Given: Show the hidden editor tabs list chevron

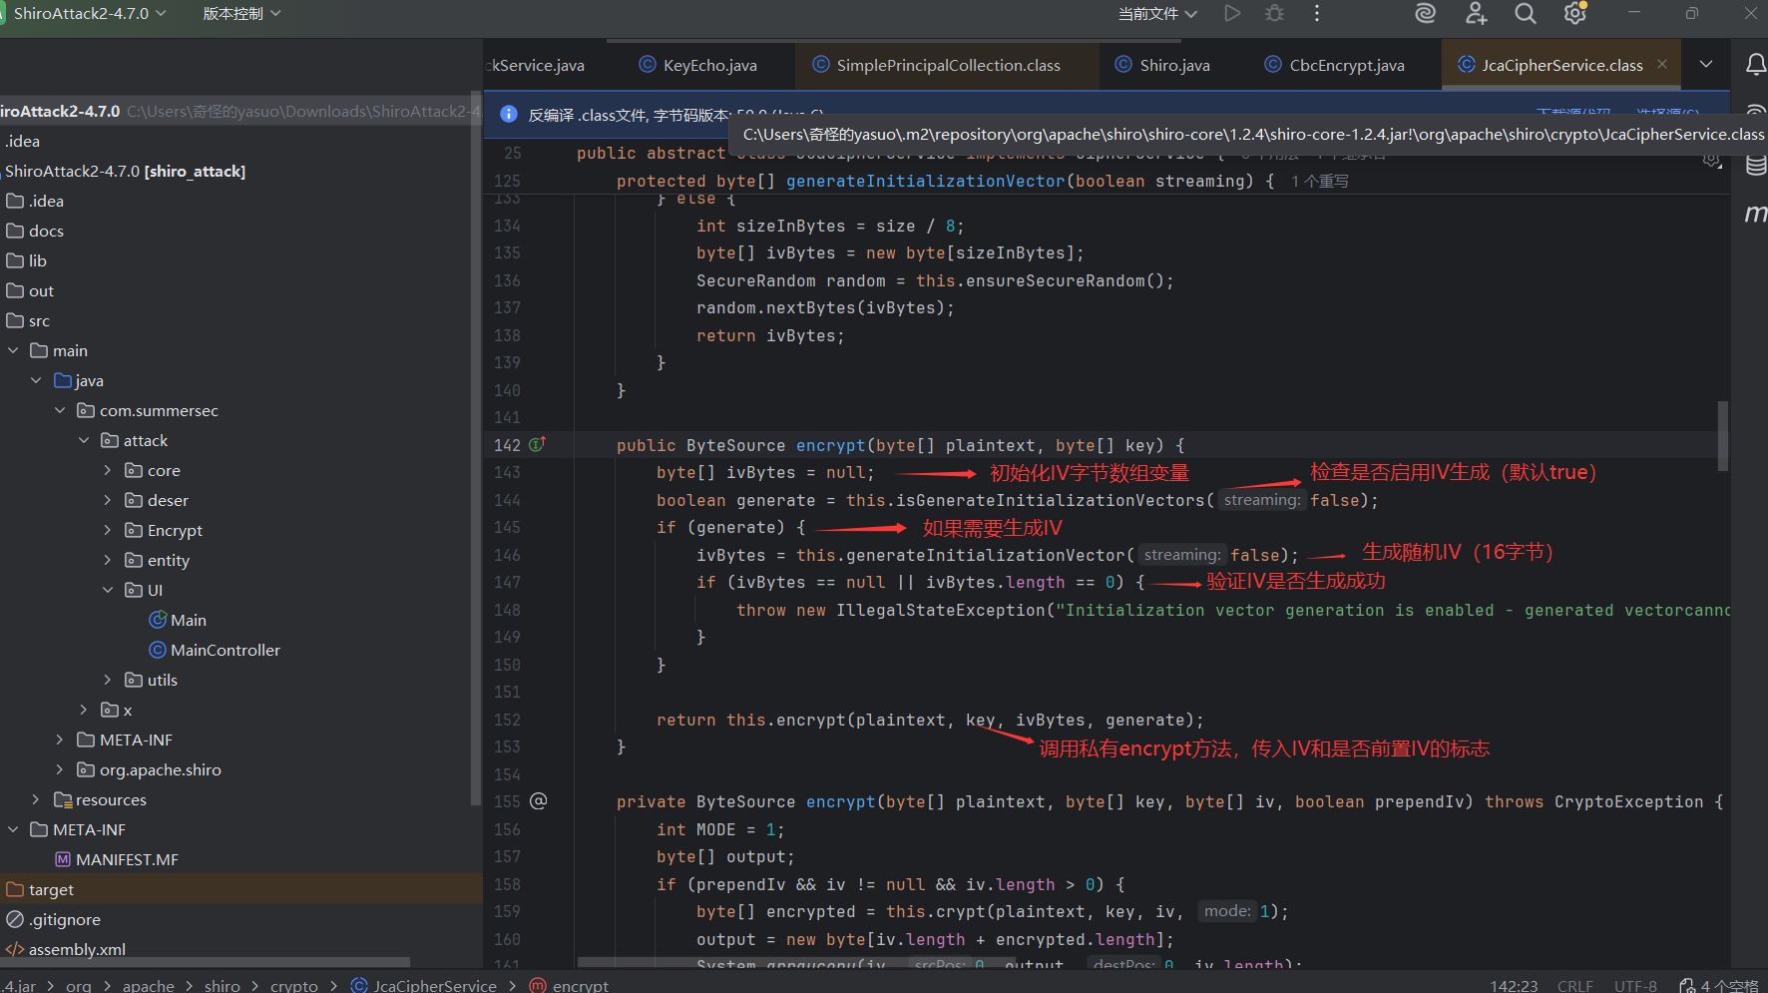Looking at the screenshot, I should (1706, 65).
